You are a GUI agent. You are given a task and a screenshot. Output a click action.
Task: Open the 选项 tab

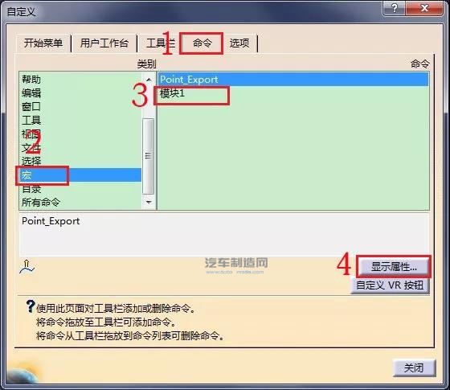(239, 43)
